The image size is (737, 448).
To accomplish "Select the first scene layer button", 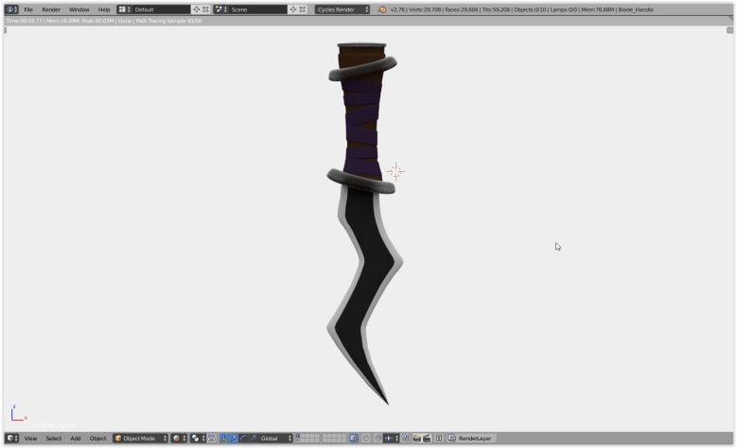I will tap(298, 436).
